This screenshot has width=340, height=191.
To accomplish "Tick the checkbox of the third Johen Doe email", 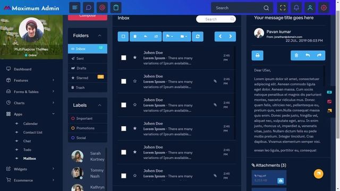I will [124, 105].
